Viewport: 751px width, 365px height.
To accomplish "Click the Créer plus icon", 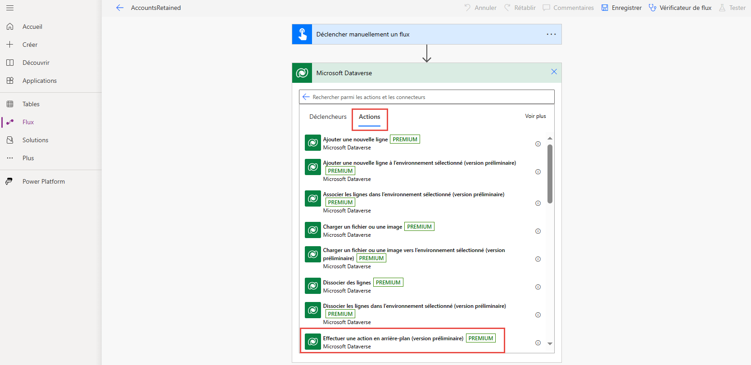I will (10, 45).
